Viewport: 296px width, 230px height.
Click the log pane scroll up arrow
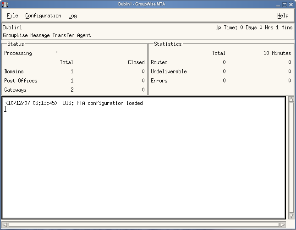pos(291,99)
